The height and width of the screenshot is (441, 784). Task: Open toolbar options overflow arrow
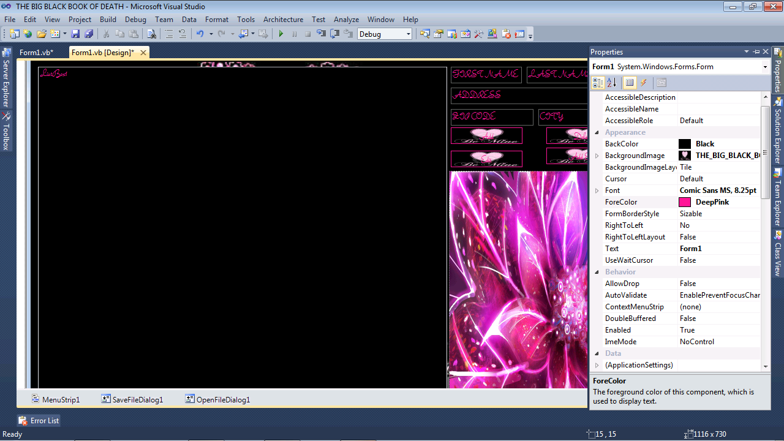pyautogui.click(x=530, y=36)
